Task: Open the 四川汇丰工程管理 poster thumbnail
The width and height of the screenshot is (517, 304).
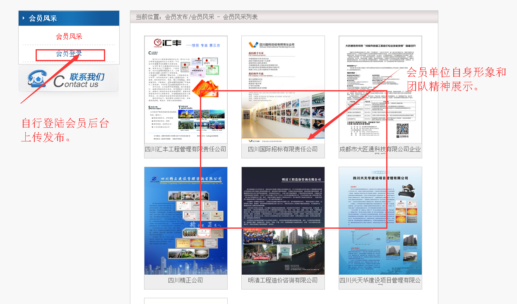Action: click(186, 89)
